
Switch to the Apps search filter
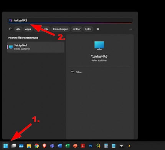coord(28,29)
